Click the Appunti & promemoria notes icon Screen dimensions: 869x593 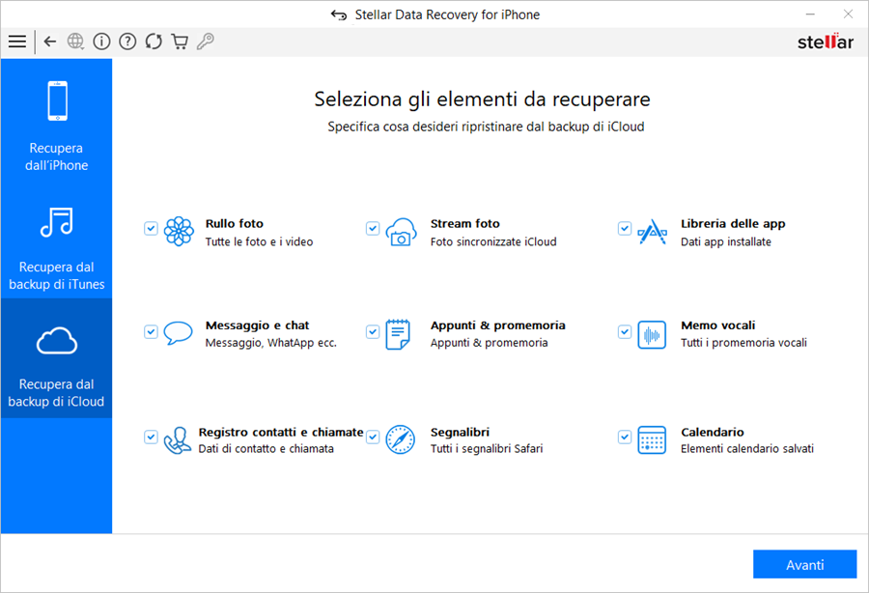(x=400, y=334)
